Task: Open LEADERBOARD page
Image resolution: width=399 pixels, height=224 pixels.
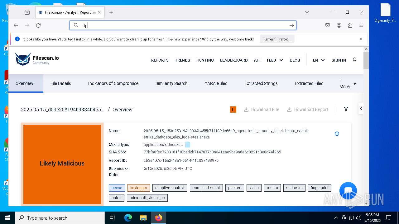Action: tap(234, 60)
